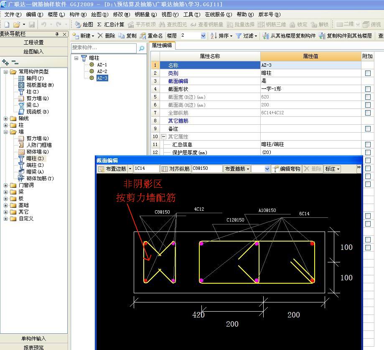Open the 楼层 floor dropdown
This screenshot has width=384, height=350.
click(x=203, y=36)
